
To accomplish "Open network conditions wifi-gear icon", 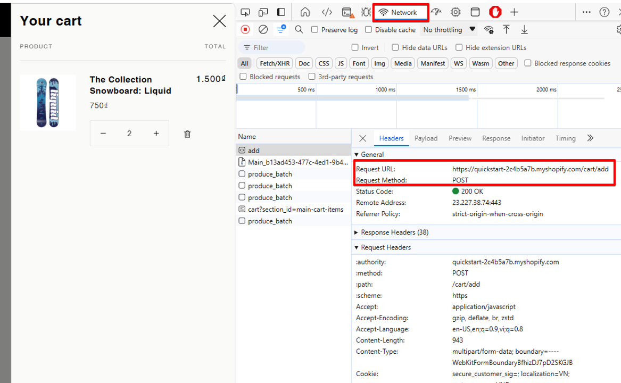I will click(x=488, y=30).
